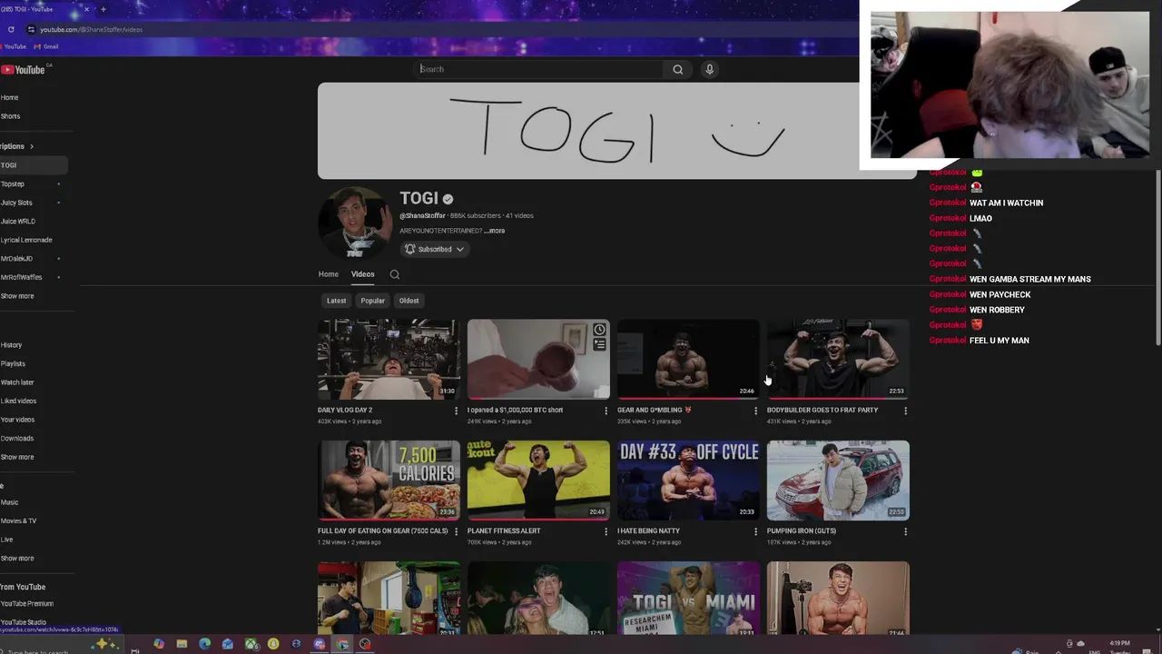Start voice search with the microphone icon
1162x654 pixels.
[x=710, y=69]
